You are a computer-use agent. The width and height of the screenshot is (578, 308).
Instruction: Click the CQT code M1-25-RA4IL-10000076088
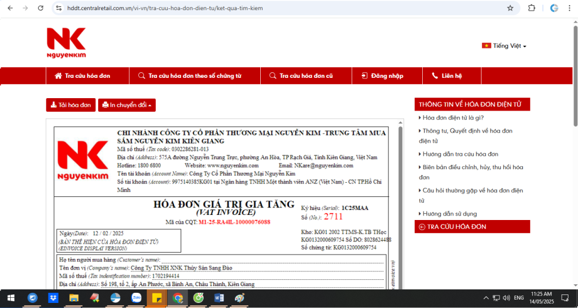(x=234, y=222)
